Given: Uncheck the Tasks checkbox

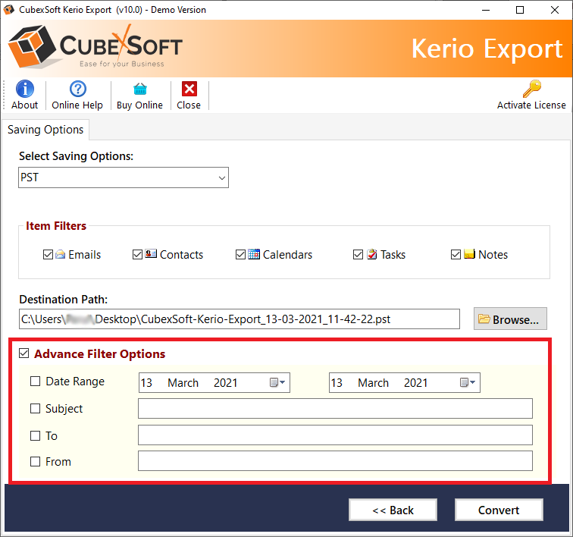Looking at the screenshot, I should [358, 255].
